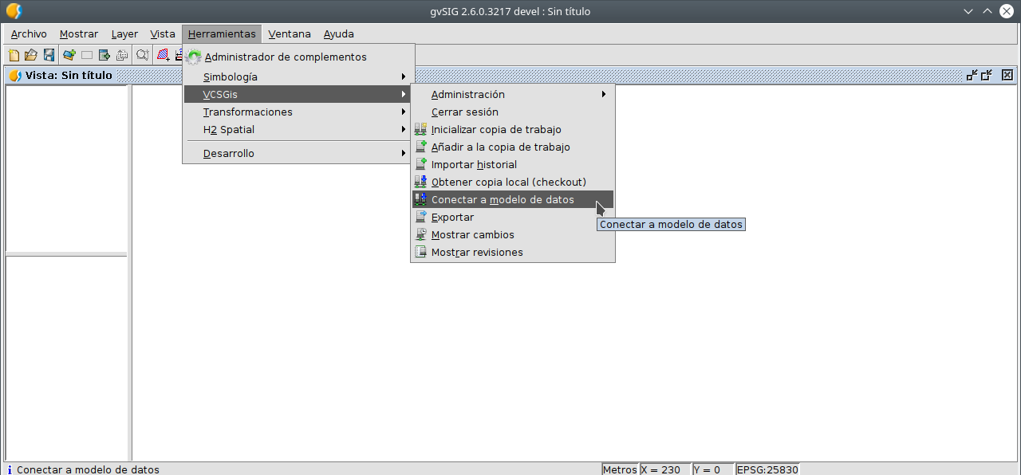Click the icon beside Mostrar cambios
The image size is (1021, 475).
pos(420,234)
